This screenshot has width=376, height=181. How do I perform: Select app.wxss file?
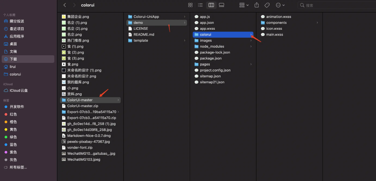223,29
